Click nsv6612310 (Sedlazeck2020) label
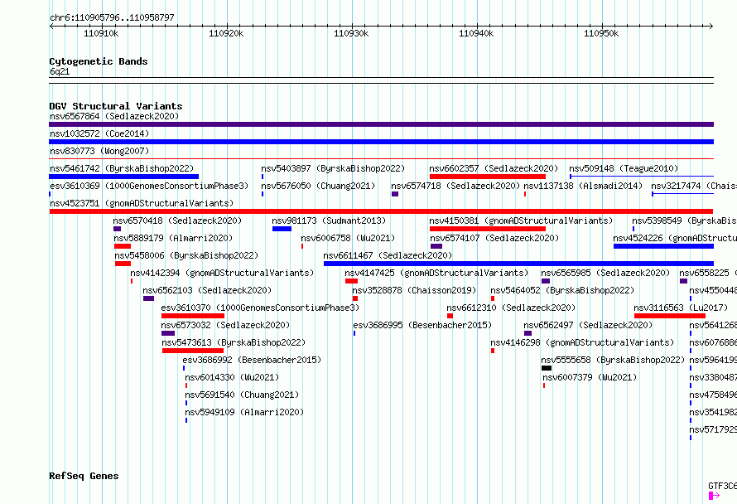Screen dimensions: 737x504 click(511, 308)
